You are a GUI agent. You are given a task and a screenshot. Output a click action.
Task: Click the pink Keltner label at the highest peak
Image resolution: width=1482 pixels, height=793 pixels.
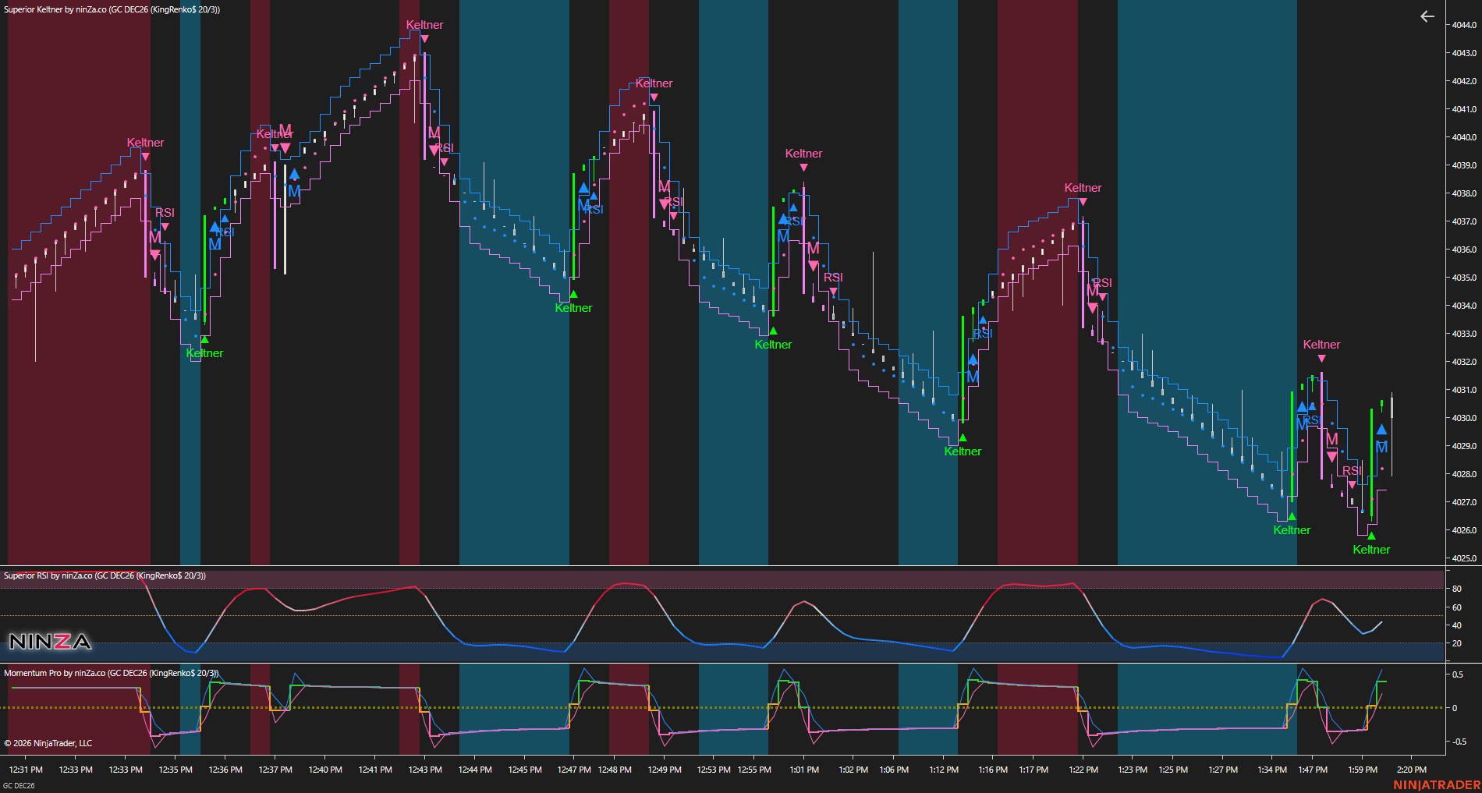tap(424, 25)
